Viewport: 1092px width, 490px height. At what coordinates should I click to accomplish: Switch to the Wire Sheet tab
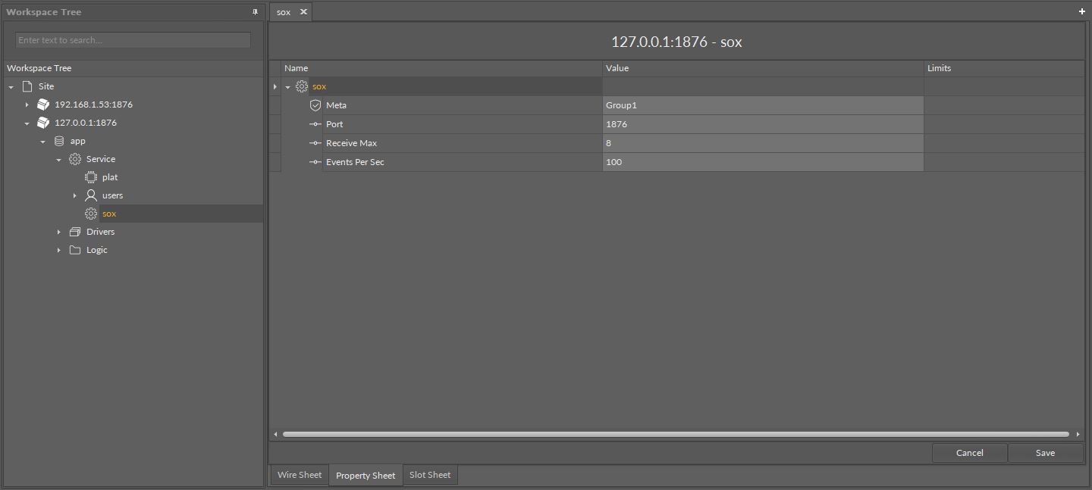point(300,475)
